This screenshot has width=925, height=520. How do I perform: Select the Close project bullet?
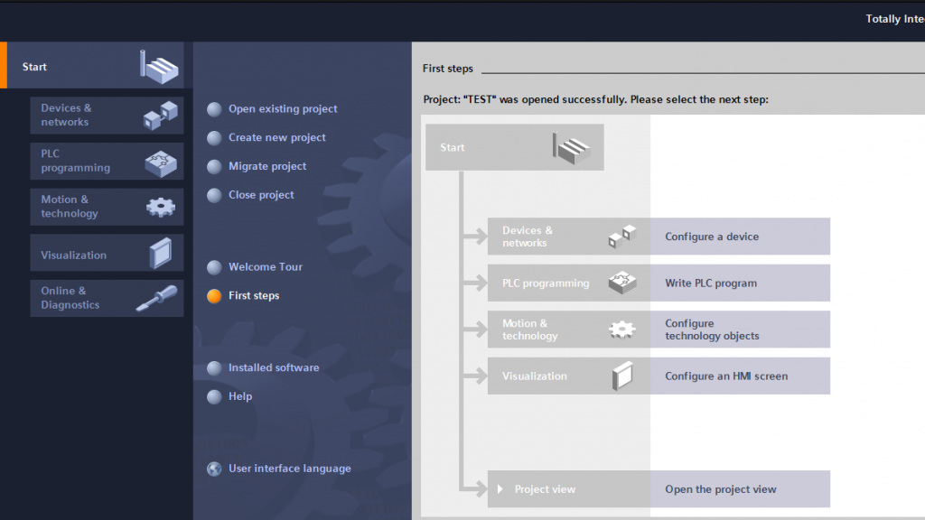214,195
